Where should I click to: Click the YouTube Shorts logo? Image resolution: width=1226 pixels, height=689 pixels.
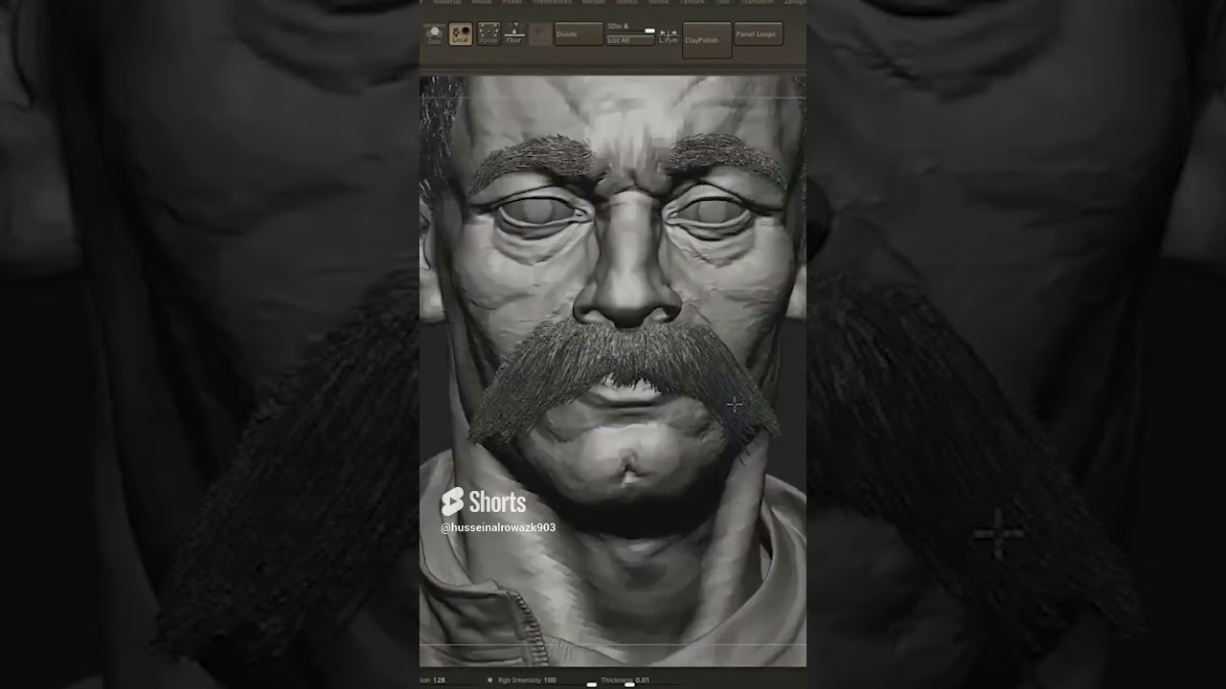(x=484, y=501)
